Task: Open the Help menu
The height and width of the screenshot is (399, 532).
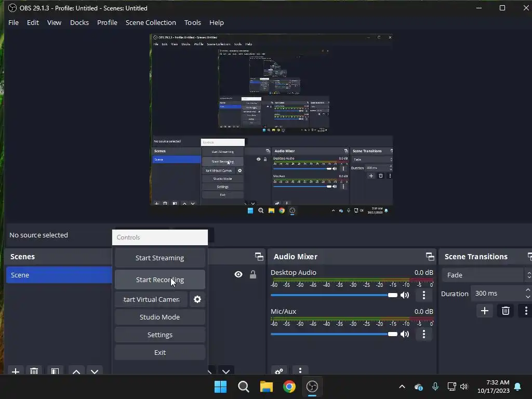Action: (217, 22)
